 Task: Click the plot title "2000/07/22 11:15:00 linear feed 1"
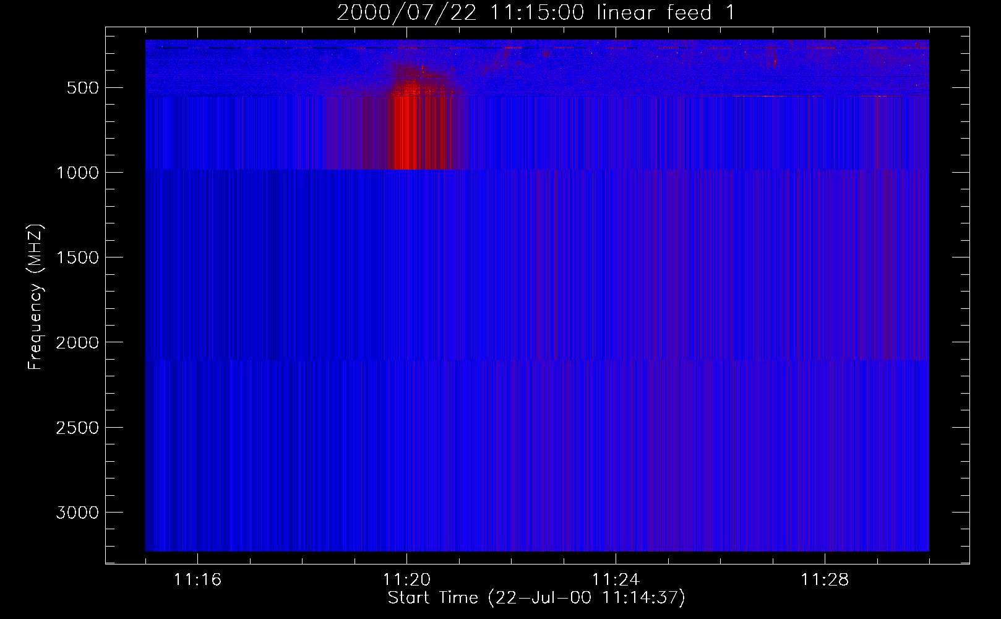click(536, 12)
